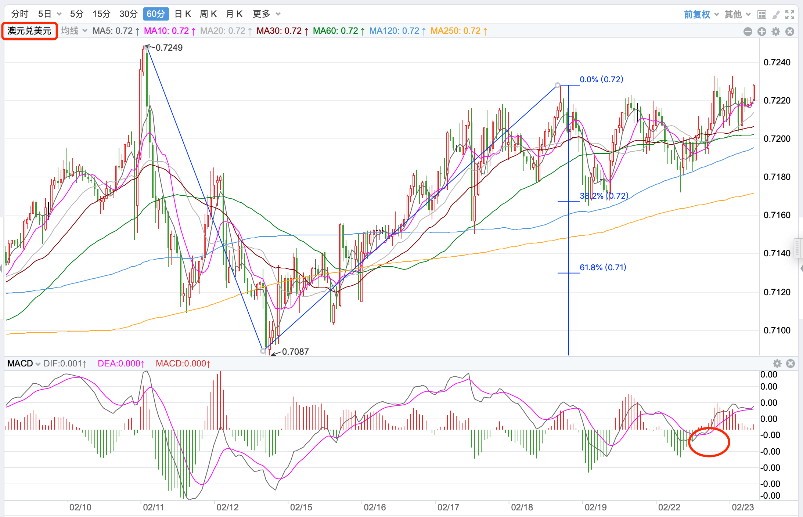The width and height of the screenshot is (803, 517).
Task: Click the MA5 indicator value
Action: 116,31
